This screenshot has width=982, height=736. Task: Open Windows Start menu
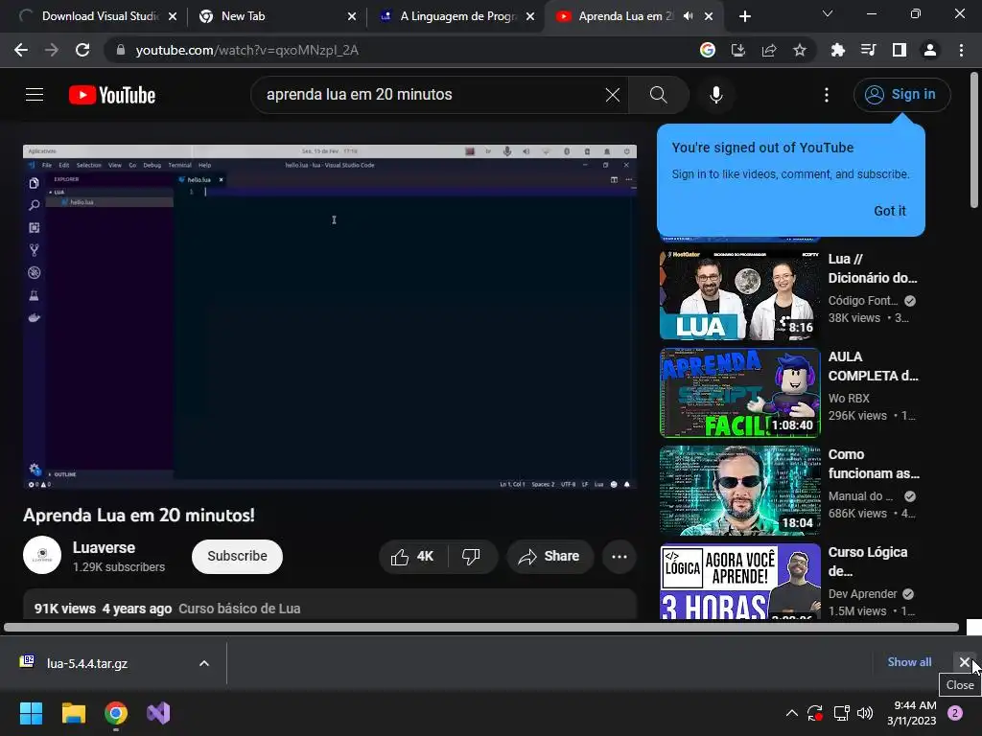tap(31, 713)
